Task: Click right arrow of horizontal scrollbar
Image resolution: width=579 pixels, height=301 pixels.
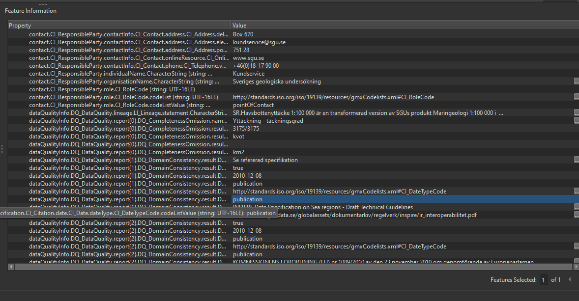Action: pyautogui.click(x=576, y=267)
